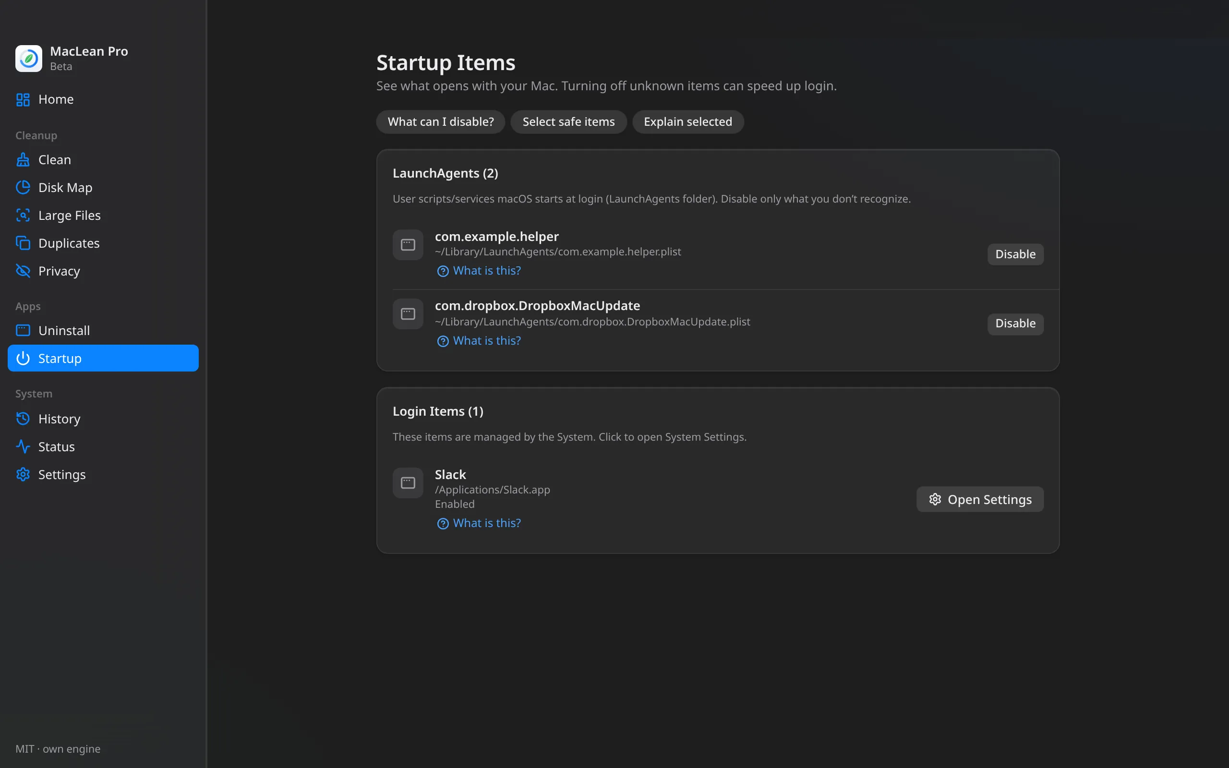
Task: Click the Slack login item icon
Action: coord(408,483)
